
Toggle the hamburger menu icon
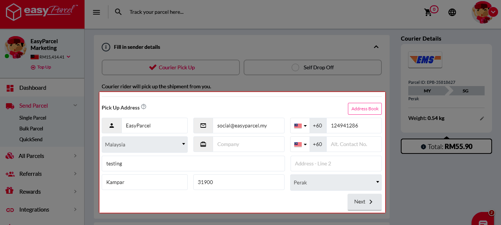click(96, 12)
